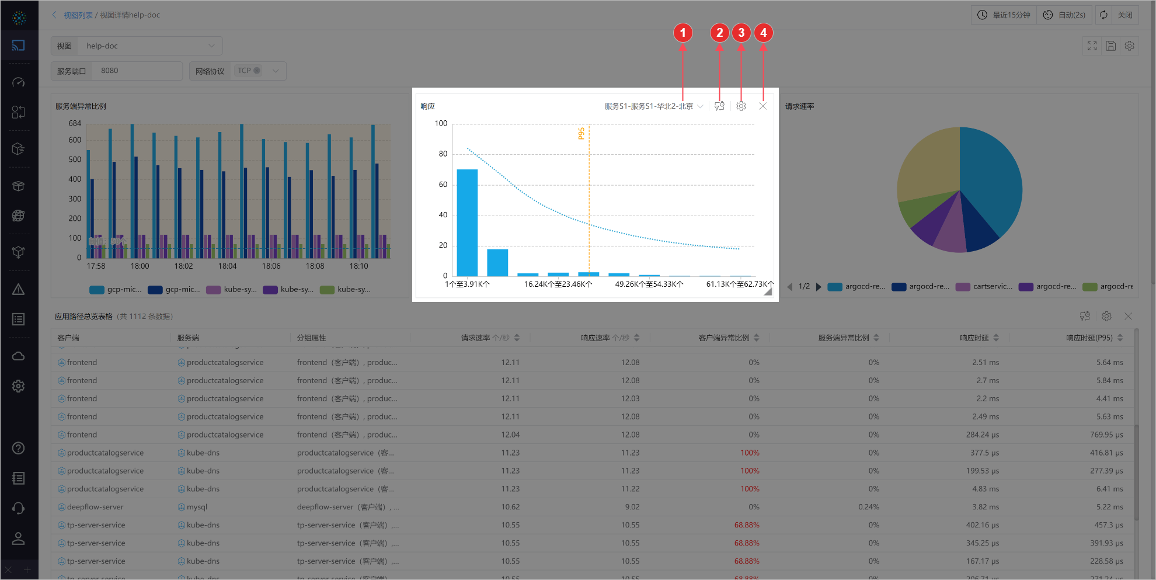Open the gauge dashboard icon in sidebar
Viewport: 1156px width, 580px height.
[19, 82]
